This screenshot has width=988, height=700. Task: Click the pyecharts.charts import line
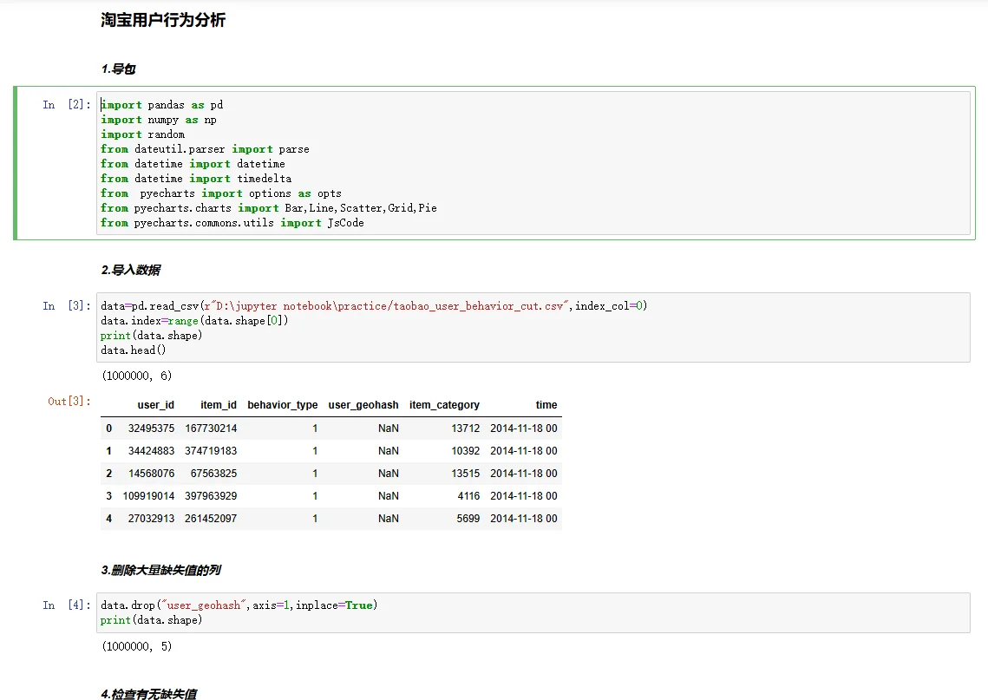tap(269, 208)
